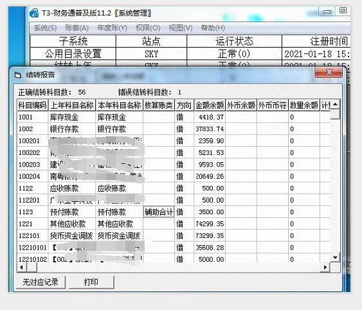Click the 本年科目名称 column header

click(120, 105)
